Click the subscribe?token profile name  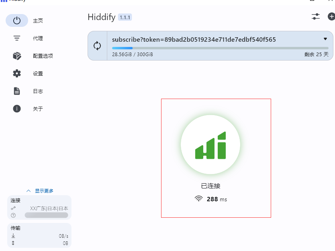(x=194, y=39)
